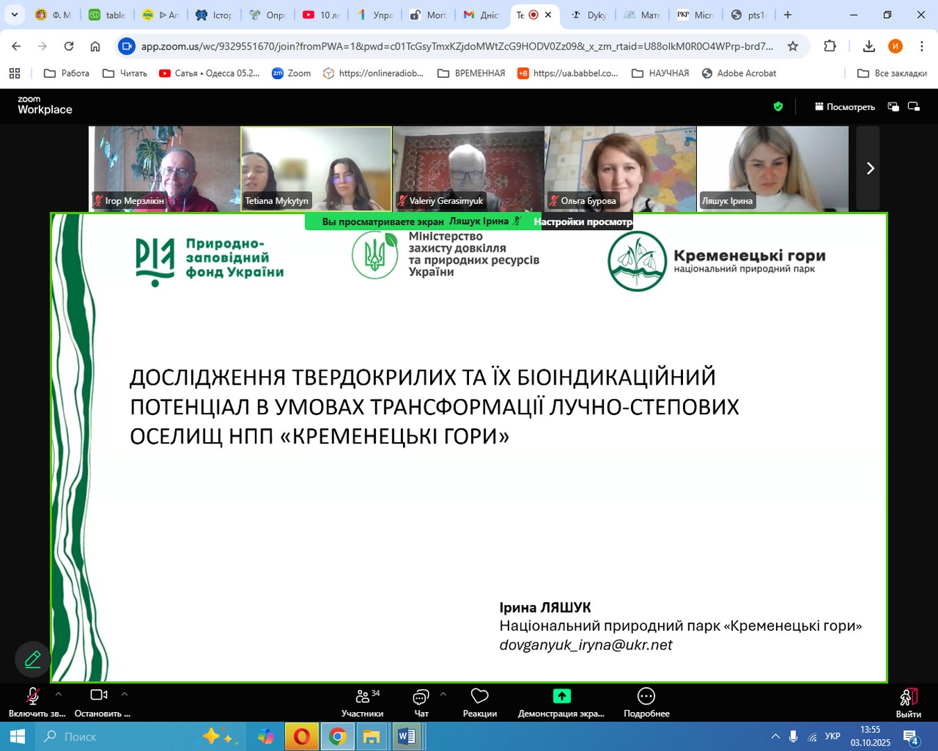The height and width of the screenshot is (751, 938).
Task: Expand video settings arrow next to camera
Action: 124,694
